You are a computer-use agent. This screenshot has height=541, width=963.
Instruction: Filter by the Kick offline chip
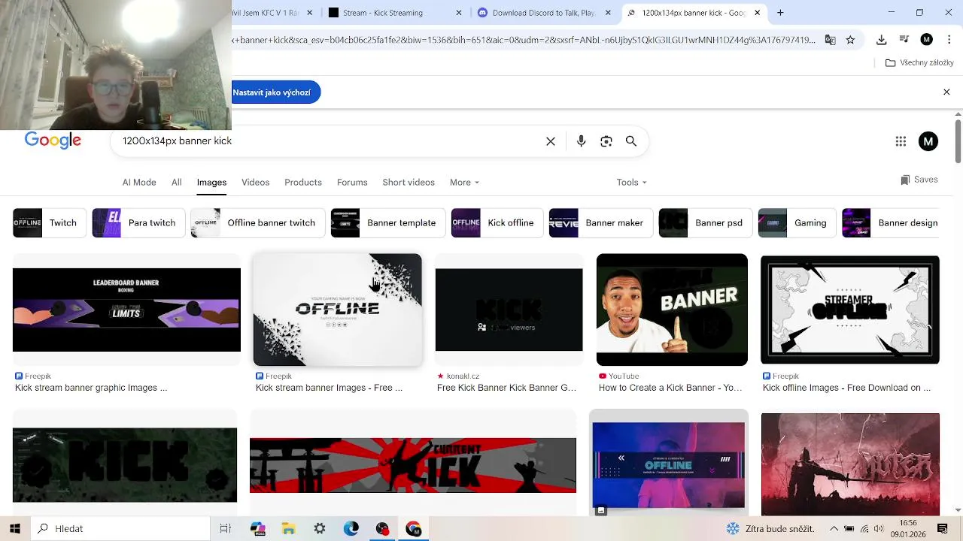(497, 222)
